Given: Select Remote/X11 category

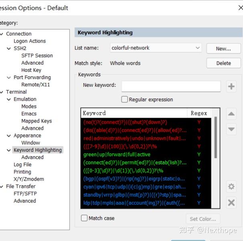Looking at the screenshot, I should [x=36, y=85].
